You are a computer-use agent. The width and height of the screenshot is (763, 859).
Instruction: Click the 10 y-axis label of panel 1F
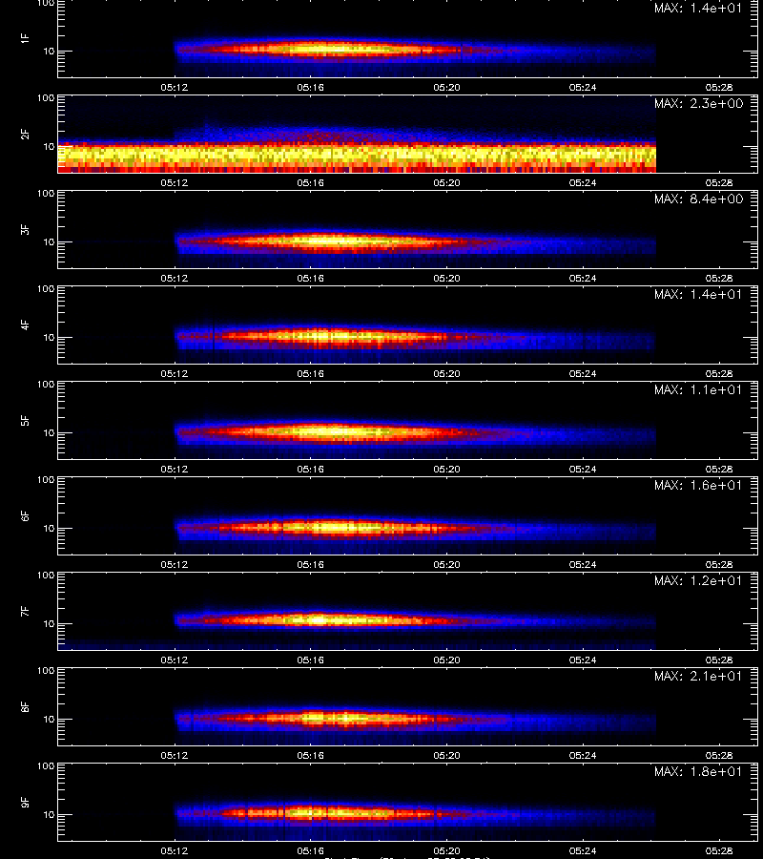[x=49, y=52]
